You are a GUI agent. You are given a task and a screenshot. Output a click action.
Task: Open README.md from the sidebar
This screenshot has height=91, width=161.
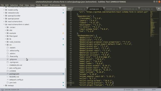[14, 77]
